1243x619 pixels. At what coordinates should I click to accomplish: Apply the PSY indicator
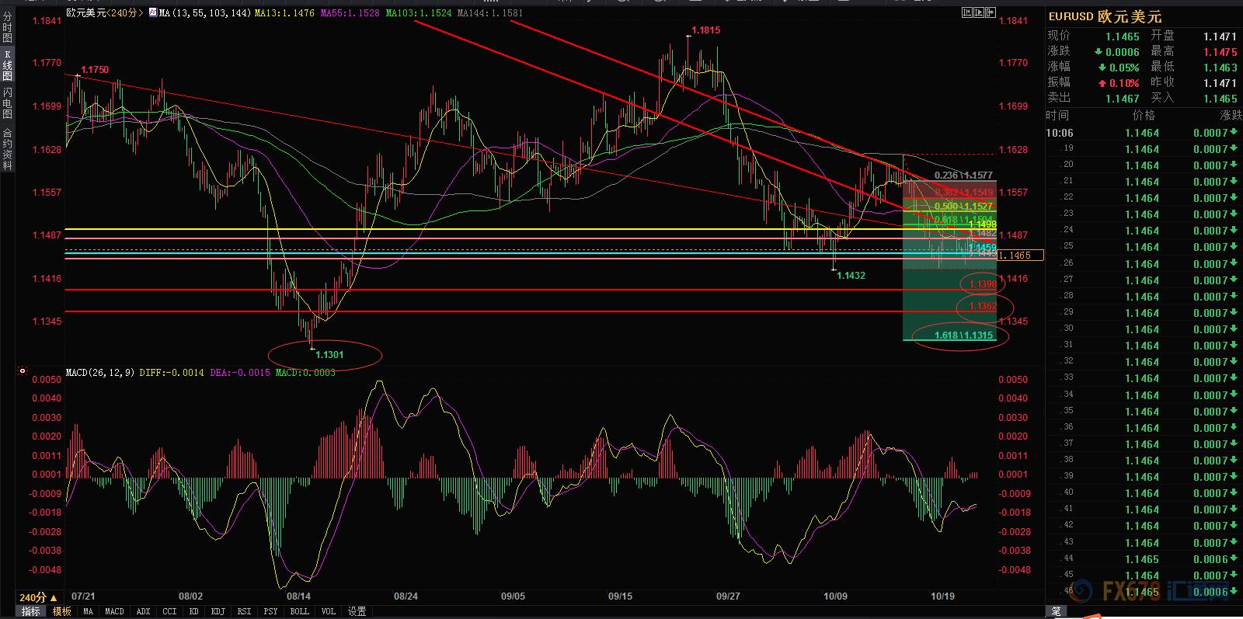[270, 611]
